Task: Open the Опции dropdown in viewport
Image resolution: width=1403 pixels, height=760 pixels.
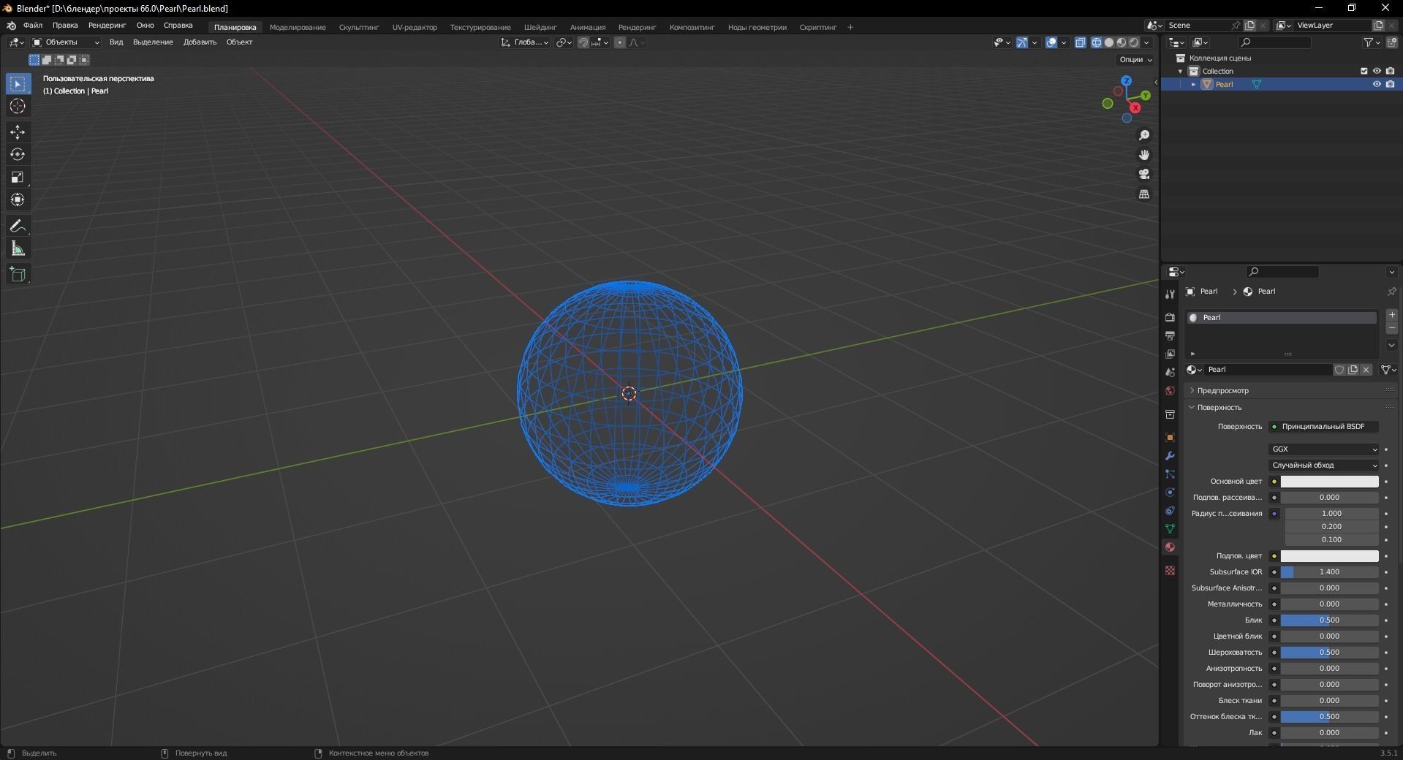Action: click(1135, 60)
